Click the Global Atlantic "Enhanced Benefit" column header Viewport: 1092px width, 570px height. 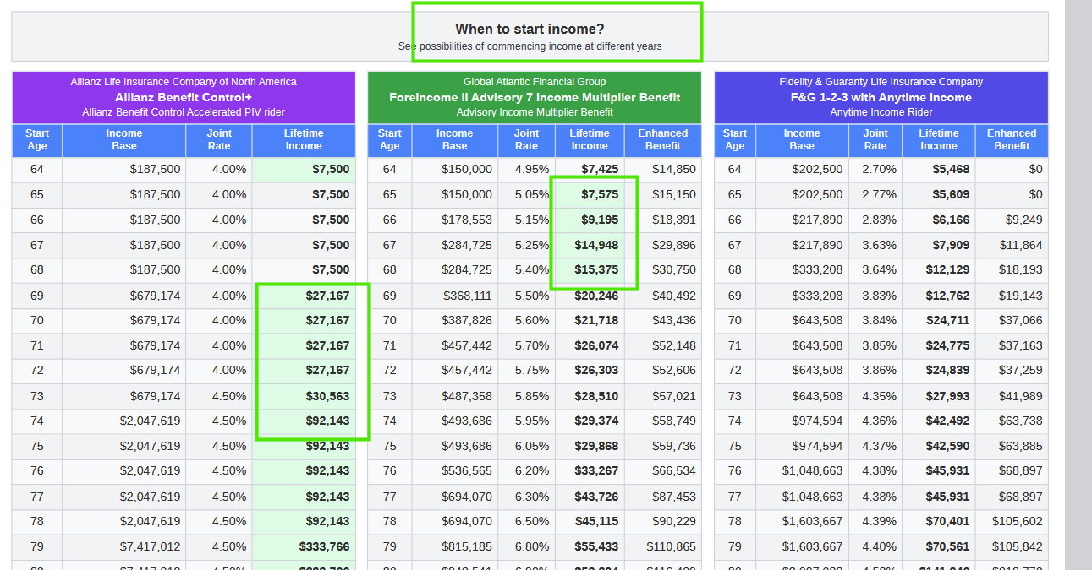663,139
